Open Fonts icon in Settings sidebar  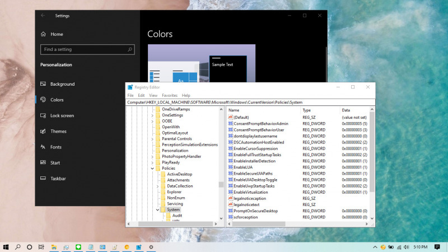(x=43, y=147)
